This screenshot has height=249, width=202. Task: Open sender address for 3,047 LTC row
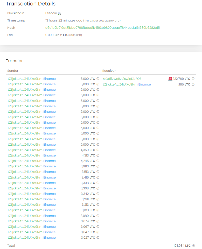coord(25,232)
